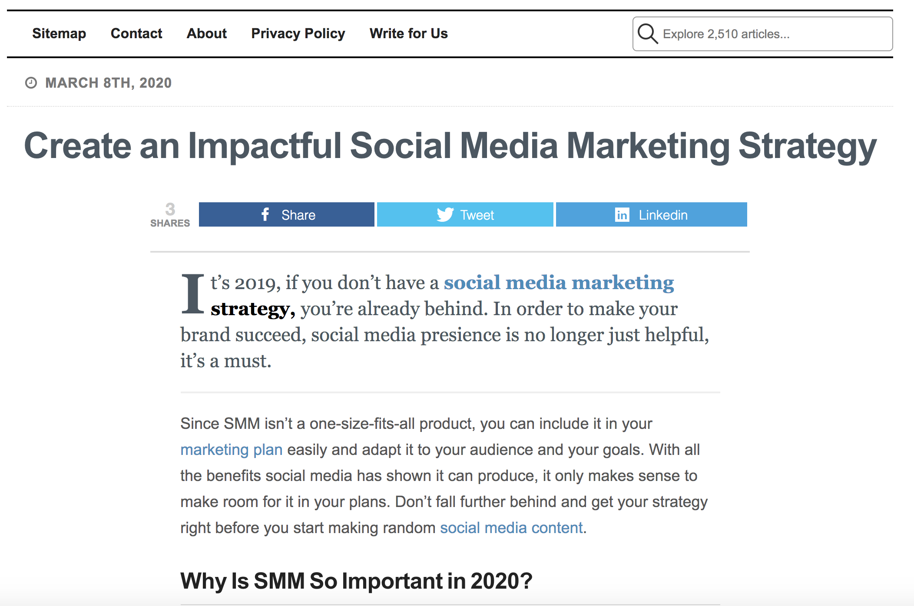Tweet this article
Viewport: 914px width, 606px height.
click(465, 214)
